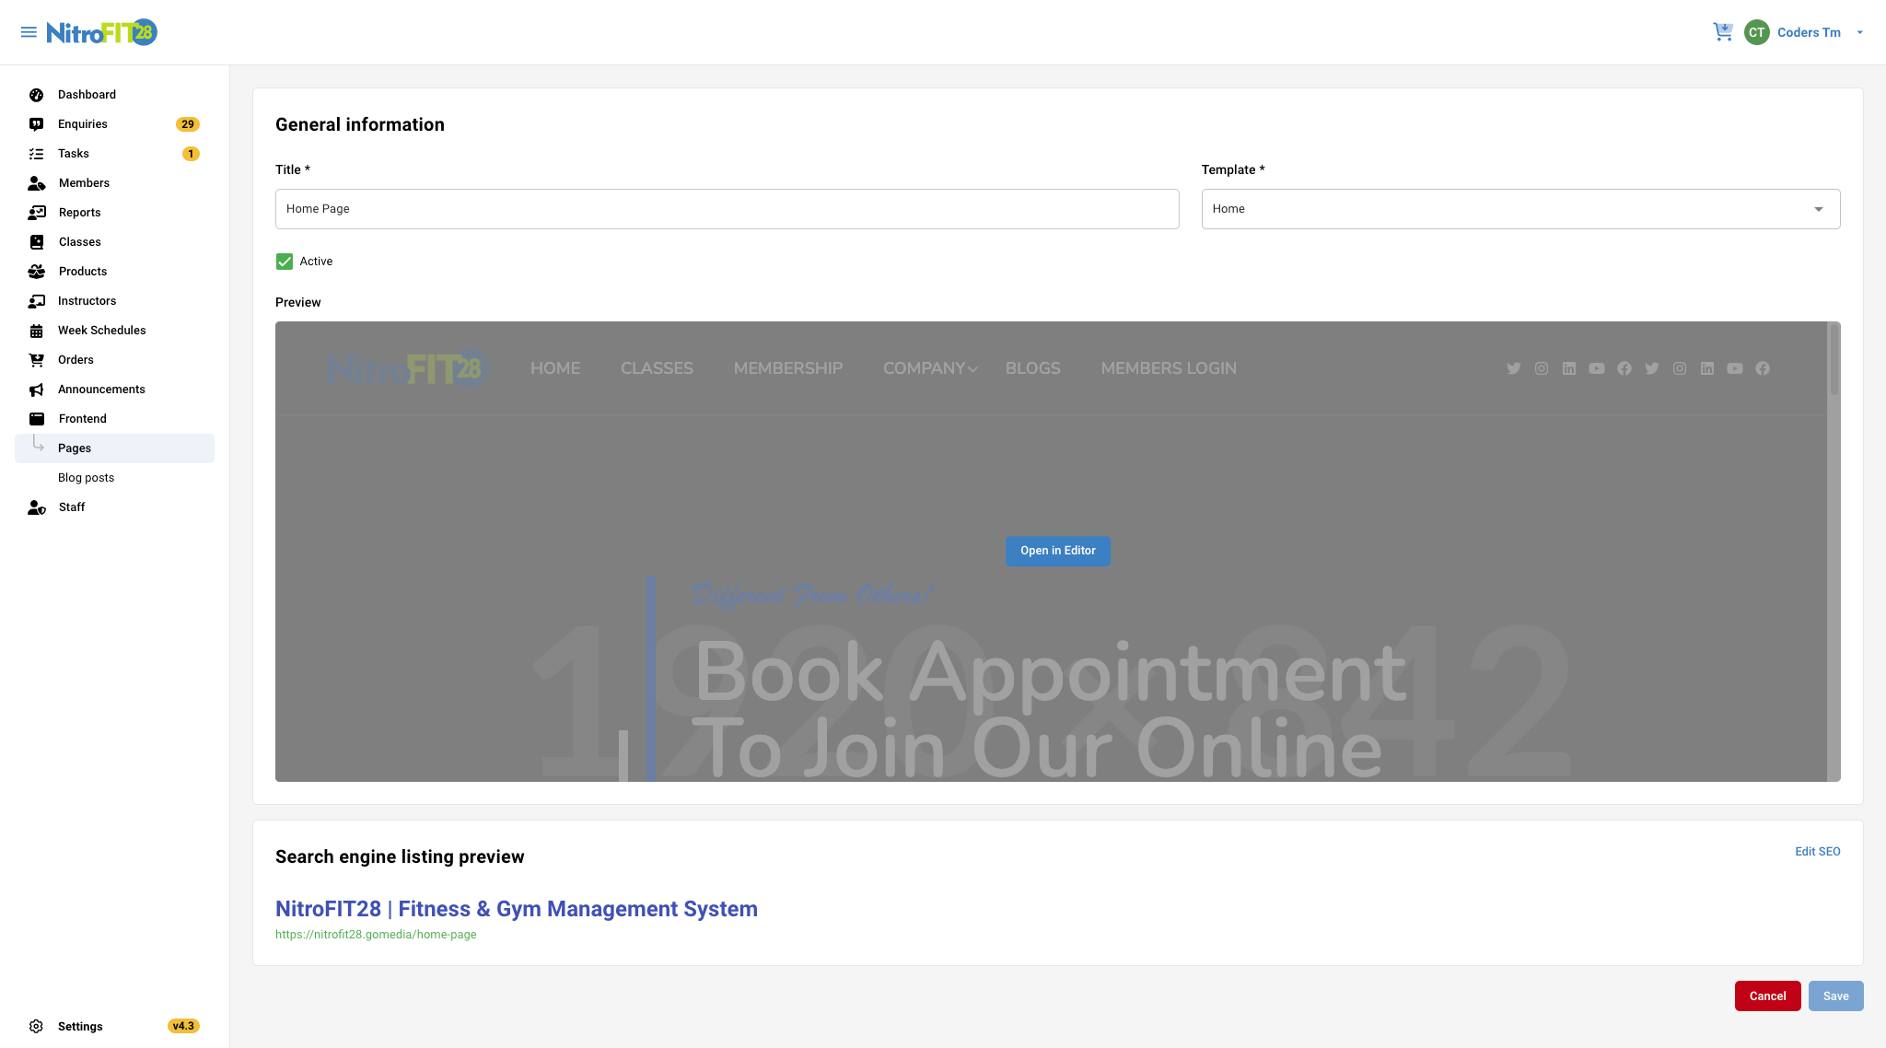Open Blog posts in sidebar

86,478
